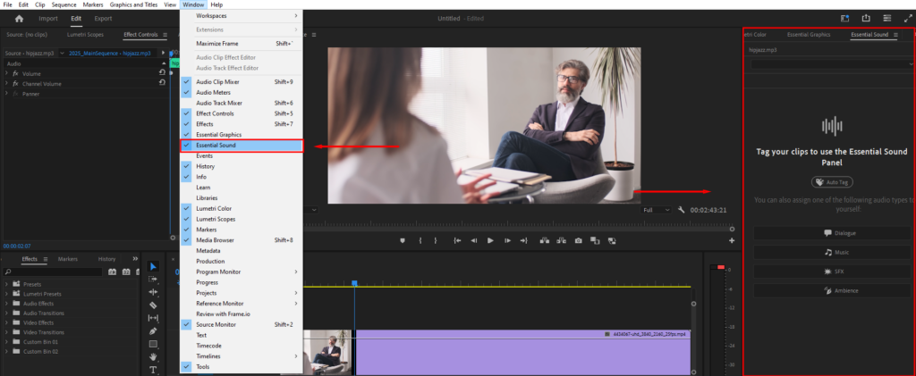Image resolution: width=916 pixels, height=376 pixels.
Task: Choose the Ripple Edit tool
Action: click(153, 292)
